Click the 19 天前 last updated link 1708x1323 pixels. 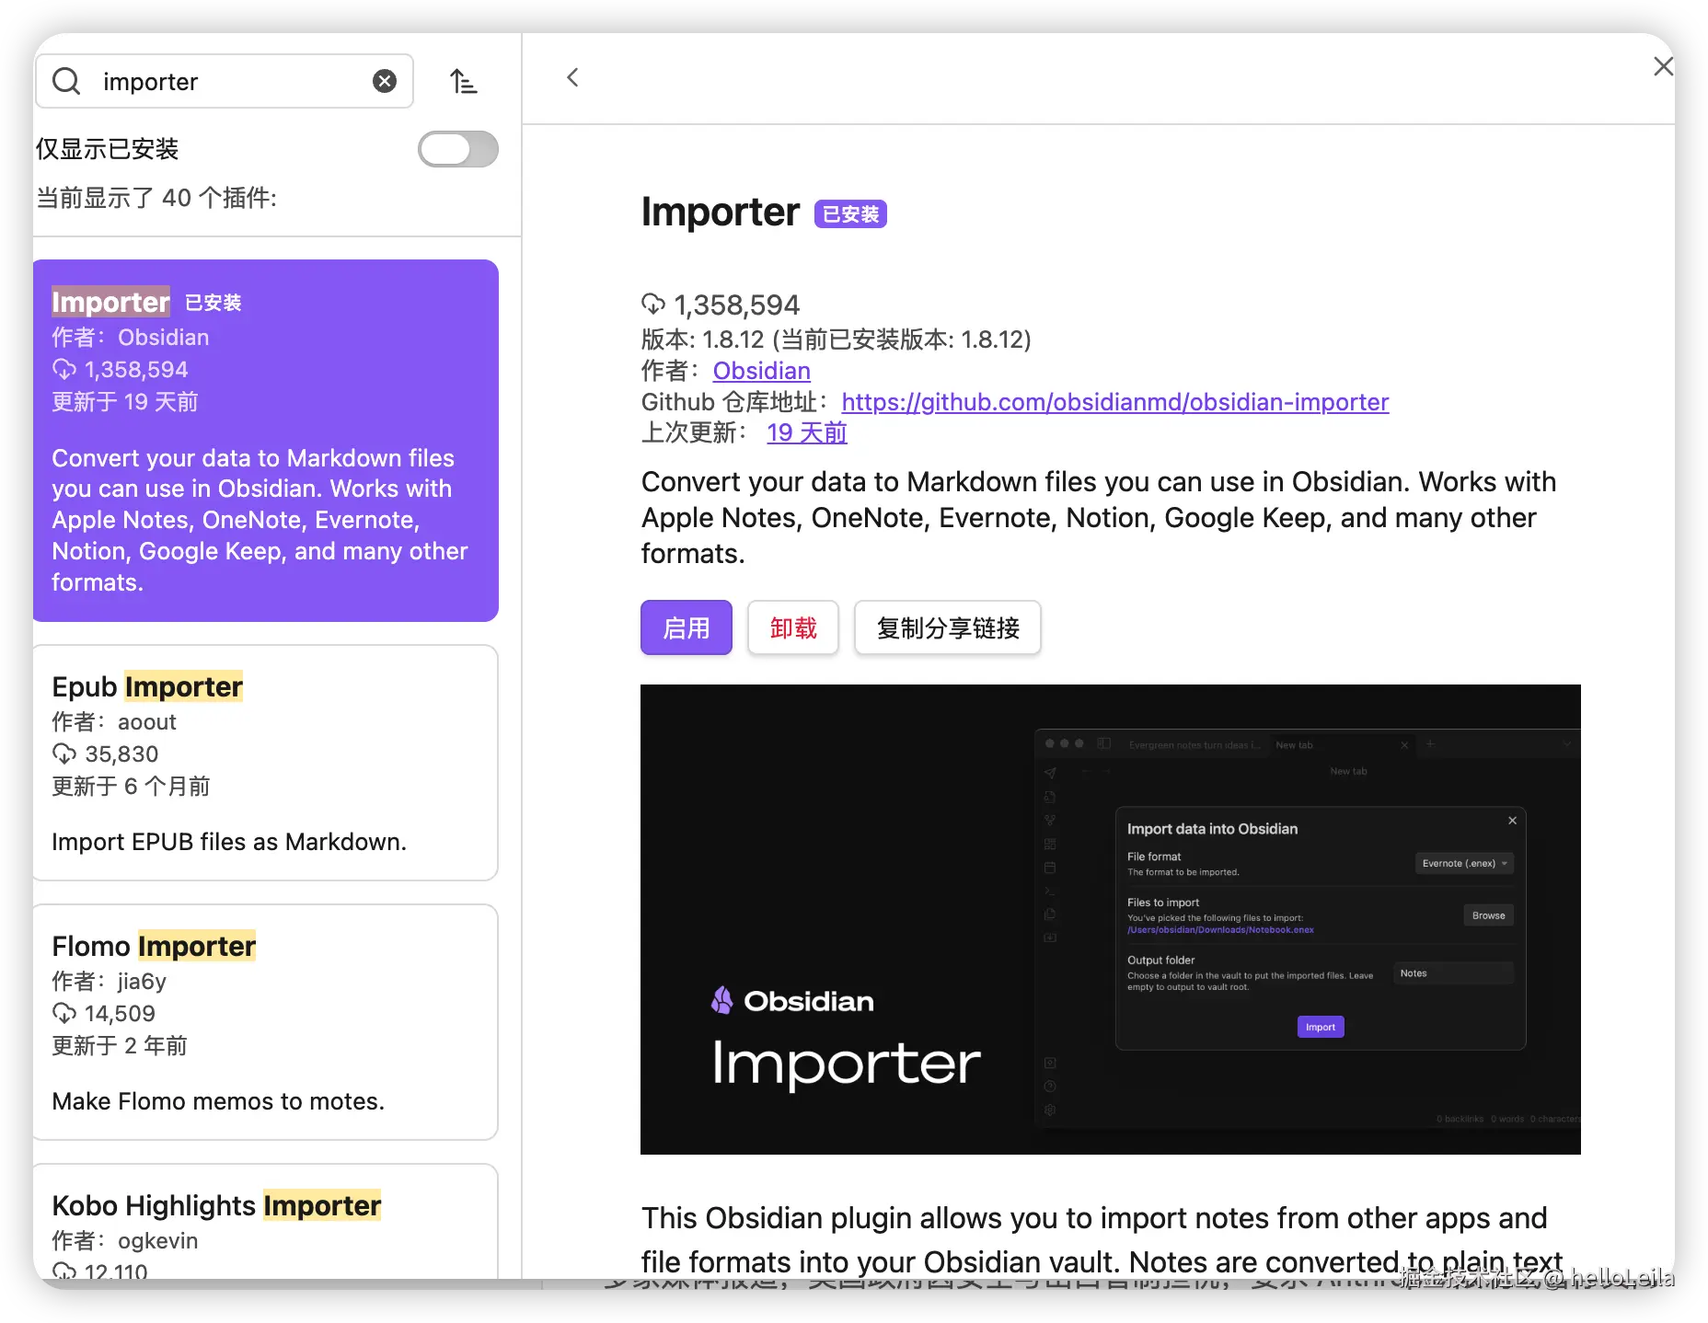tap(807, 432)
